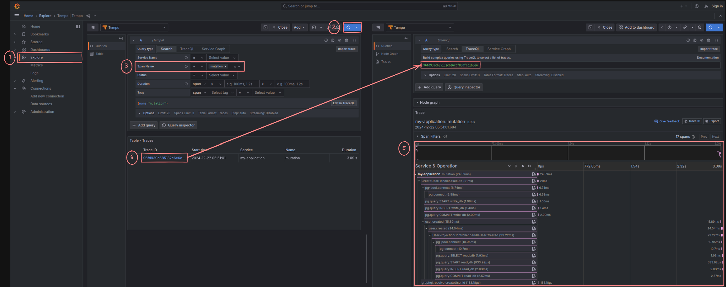The width and height of the screenshot is (726, 287).
Task: Open the news feed icon in top bar
Action: pos(706,6)
